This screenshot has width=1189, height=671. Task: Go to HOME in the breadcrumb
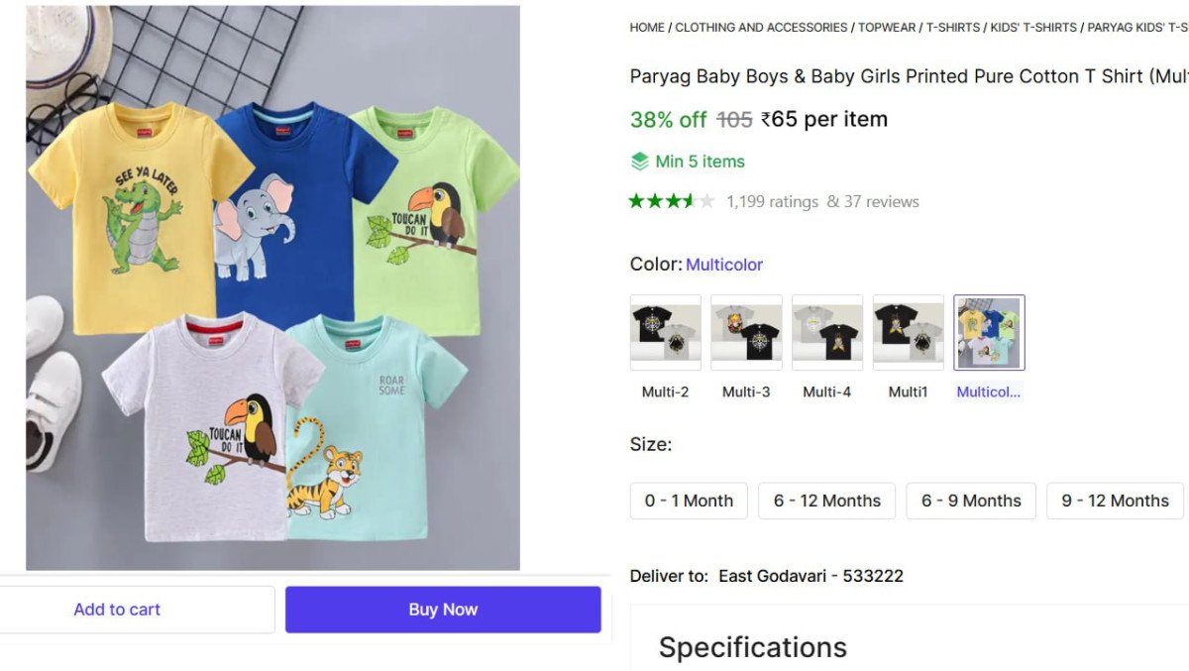[647, 28]
